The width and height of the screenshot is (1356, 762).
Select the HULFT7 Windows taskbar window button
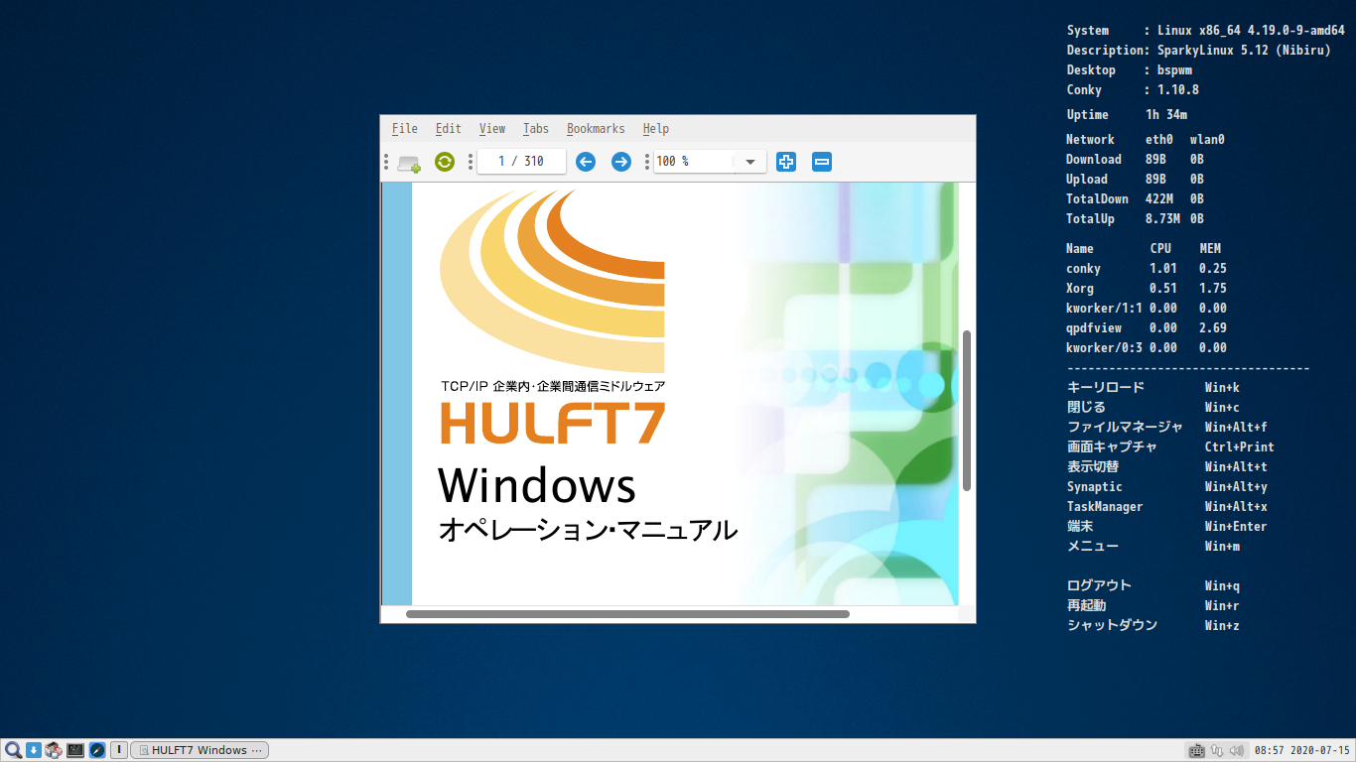pos(200,750)
